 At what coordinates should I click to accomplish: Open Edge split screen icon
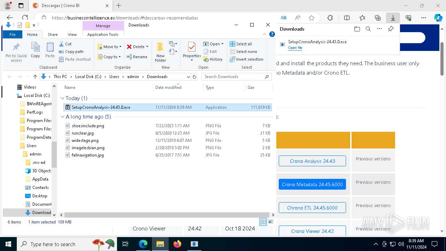tap(347, 18)
